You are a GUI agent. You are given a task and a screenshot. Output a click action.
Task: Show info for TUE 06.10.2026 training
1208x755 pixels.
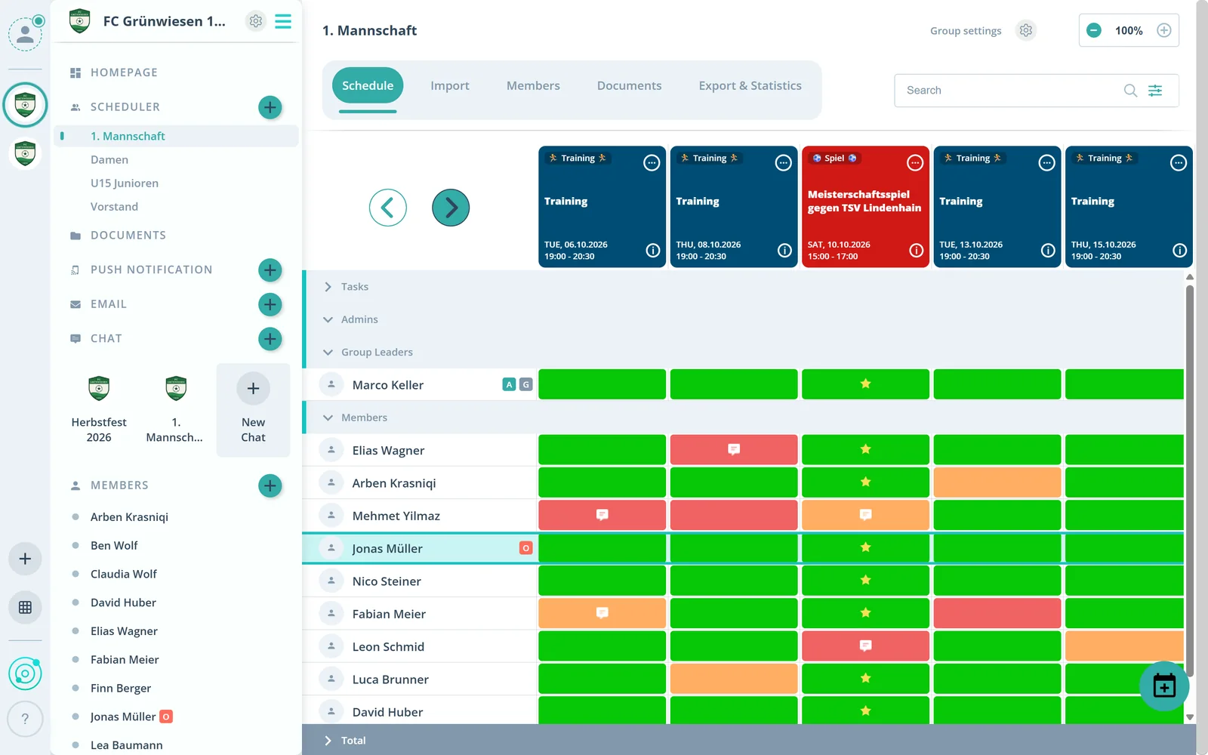point(653,251)
